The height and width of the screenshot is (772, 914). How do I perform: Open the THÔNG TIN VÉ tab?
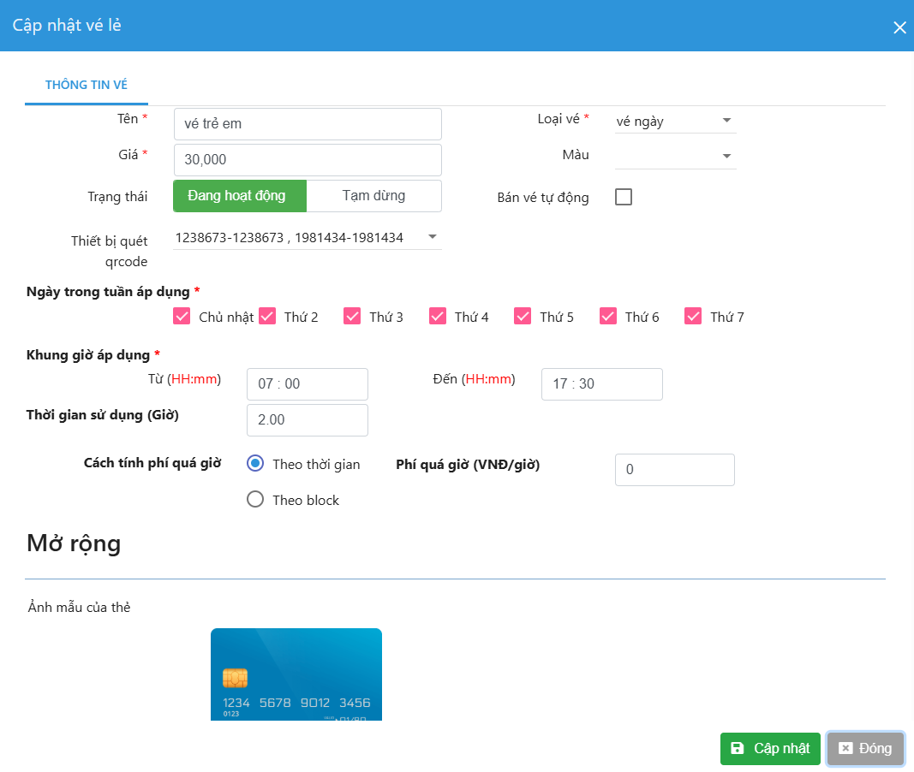click(87, 85)
